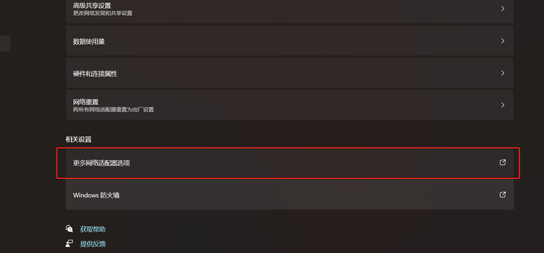Click the open-external icon for 更多网络适配器选项
Viewport: 544px width, 253px height.
[x=502, y=163]
